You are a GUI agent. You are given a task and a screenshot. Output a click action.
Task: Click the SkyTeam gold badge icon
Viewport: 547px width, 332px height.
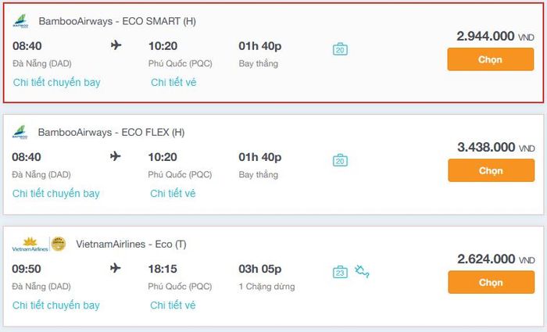[59, 245]
